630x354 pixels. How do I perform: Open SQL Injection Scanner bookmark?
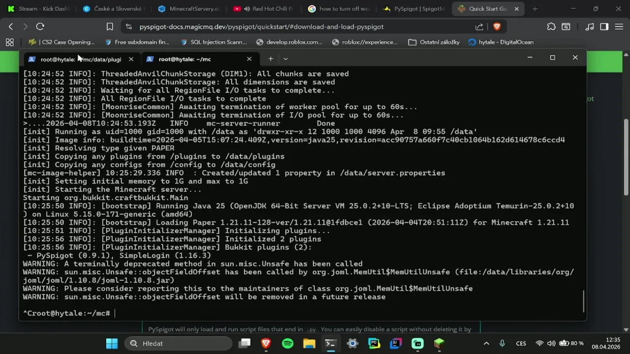tap(214, 42)
